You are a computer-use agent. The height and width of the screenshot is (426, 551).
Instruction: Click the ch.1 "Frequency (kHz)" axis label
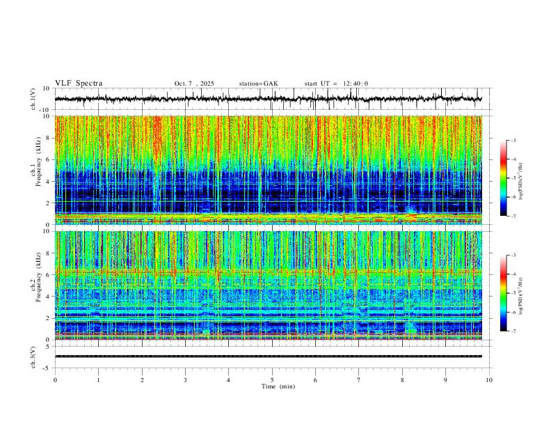point(38,162)
